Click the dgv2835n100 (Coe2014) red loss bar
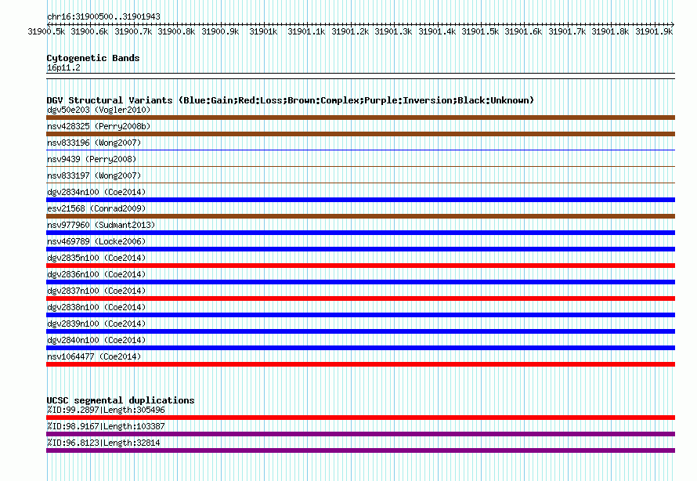 [360, 266]
